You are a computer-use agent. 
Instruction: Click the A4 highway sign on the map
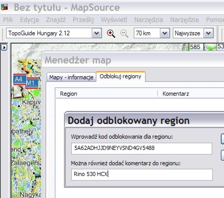point(19,79)
